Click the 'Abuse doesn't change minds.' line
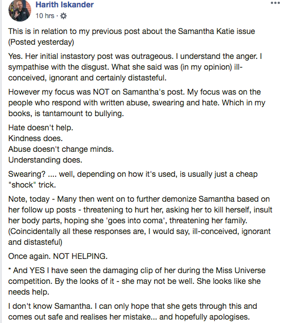Screen dimensions: 285x323 [61, 149]
